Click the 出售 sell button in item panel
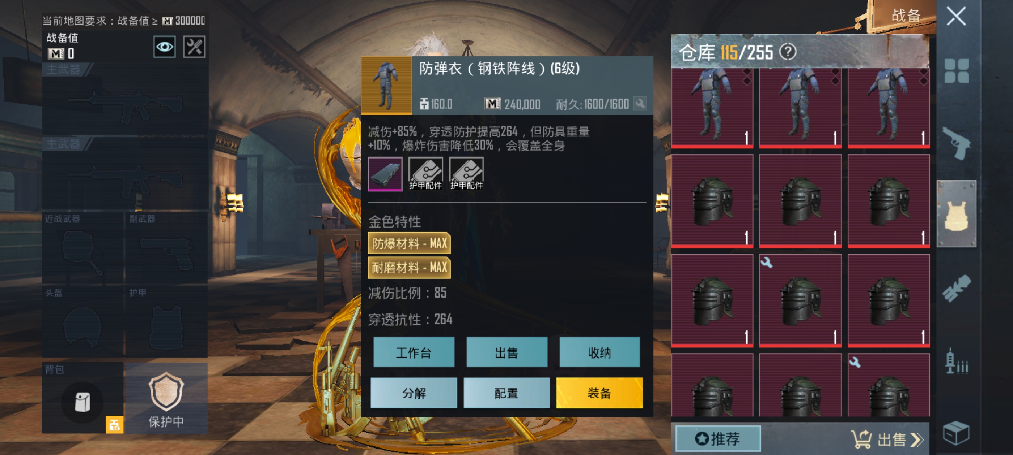The width and height of the screenshot is (1013, 455). click(506, 352)
